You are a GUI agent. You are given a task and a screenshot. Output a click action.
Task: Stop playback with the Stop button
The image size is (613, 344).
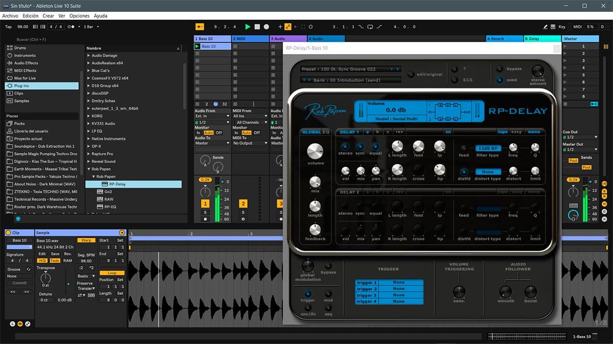[257, 27]
